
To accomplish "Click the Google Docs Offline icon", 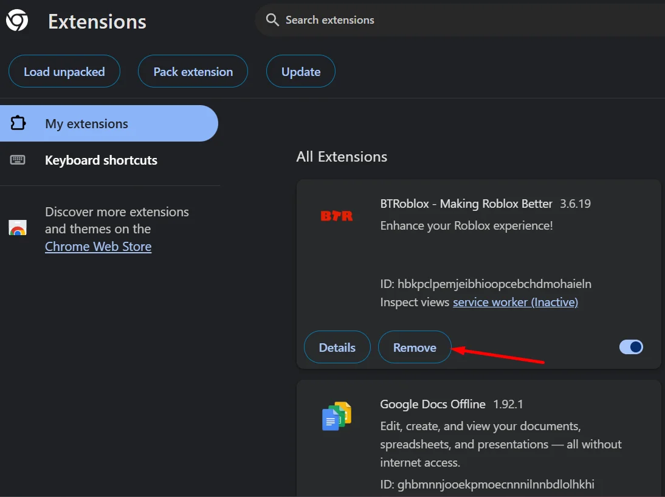I will coord(336,416).
